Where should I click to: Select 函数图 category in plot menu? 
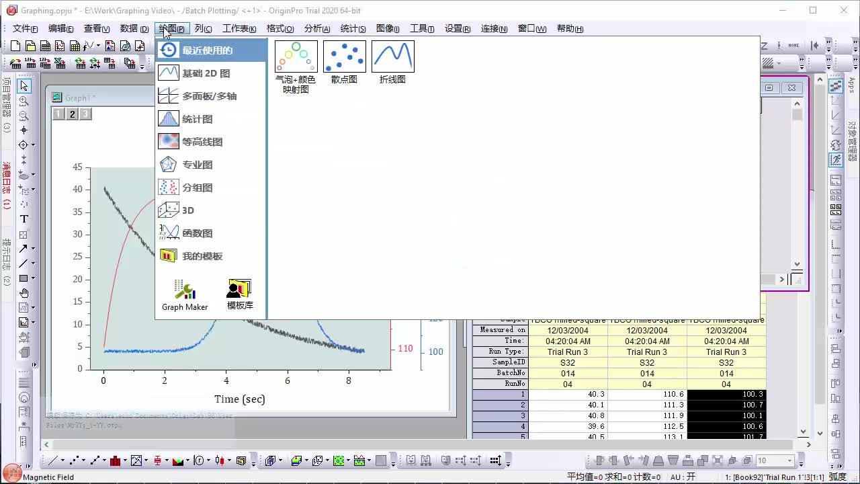(x=211, y=233)
